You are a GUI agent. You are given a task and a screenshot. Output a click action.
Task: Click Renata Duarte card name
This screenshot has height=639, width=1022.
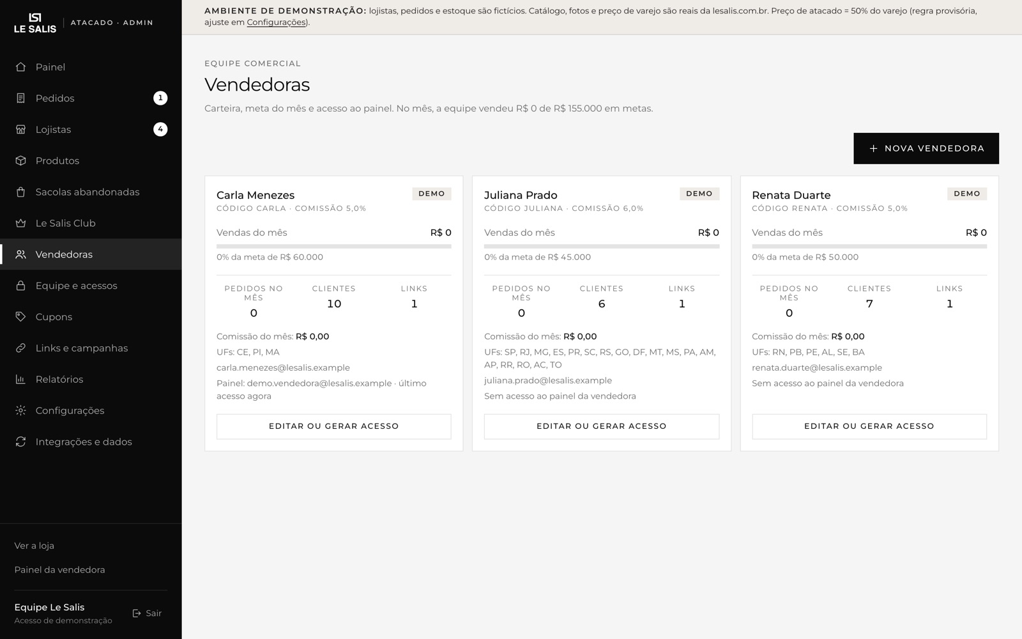[791, 196]
